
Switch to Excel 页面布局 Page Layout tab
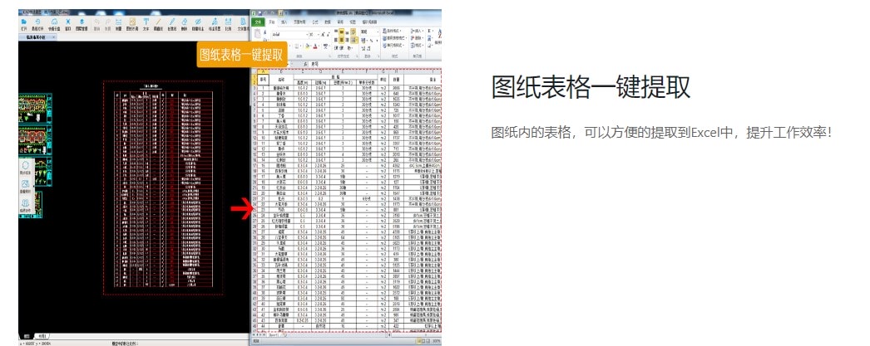coord(299,22)
